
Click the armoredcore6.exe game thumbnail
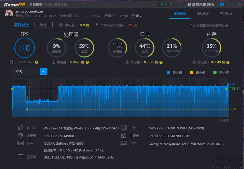point(9,14)
